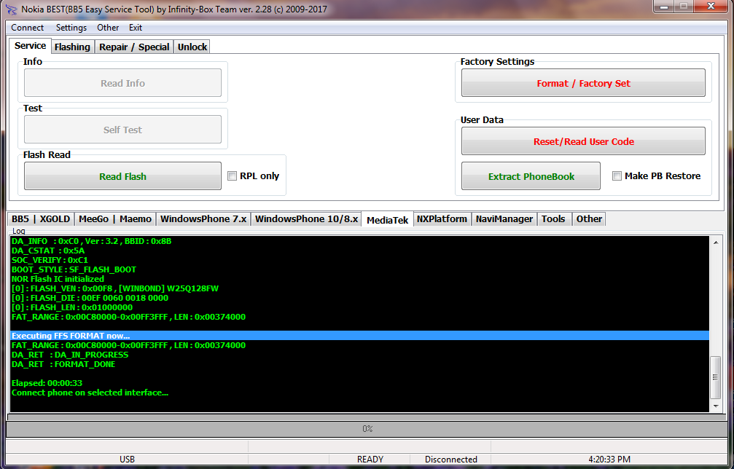Click the Self Test button
The width and height of the screenshot is (734, 469).
point(122,130)
